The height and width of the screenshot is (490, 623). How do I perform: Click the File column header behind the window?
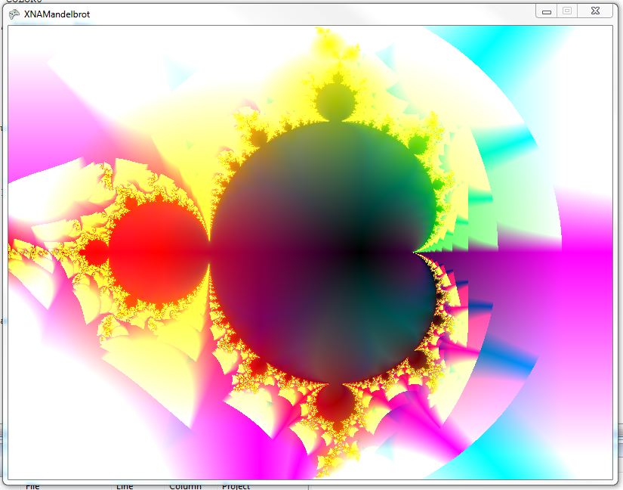point(32,486)
